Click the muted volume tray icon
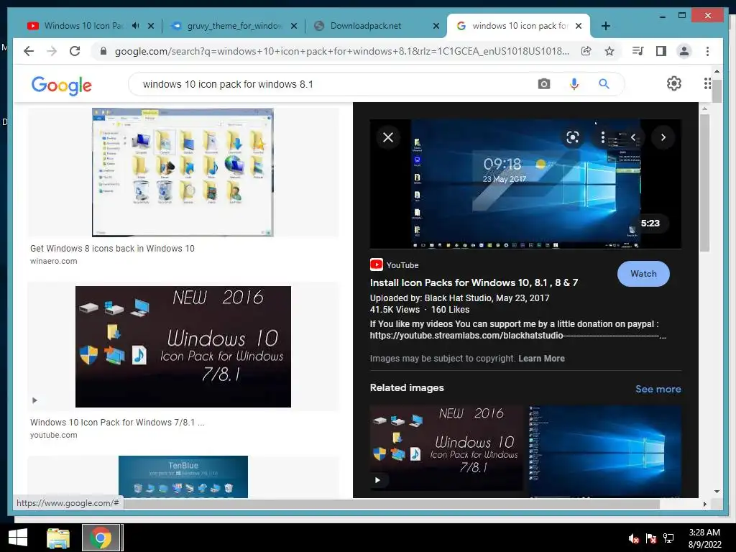The width and height of the screenshot is (736, 552). tap(634, 538)
